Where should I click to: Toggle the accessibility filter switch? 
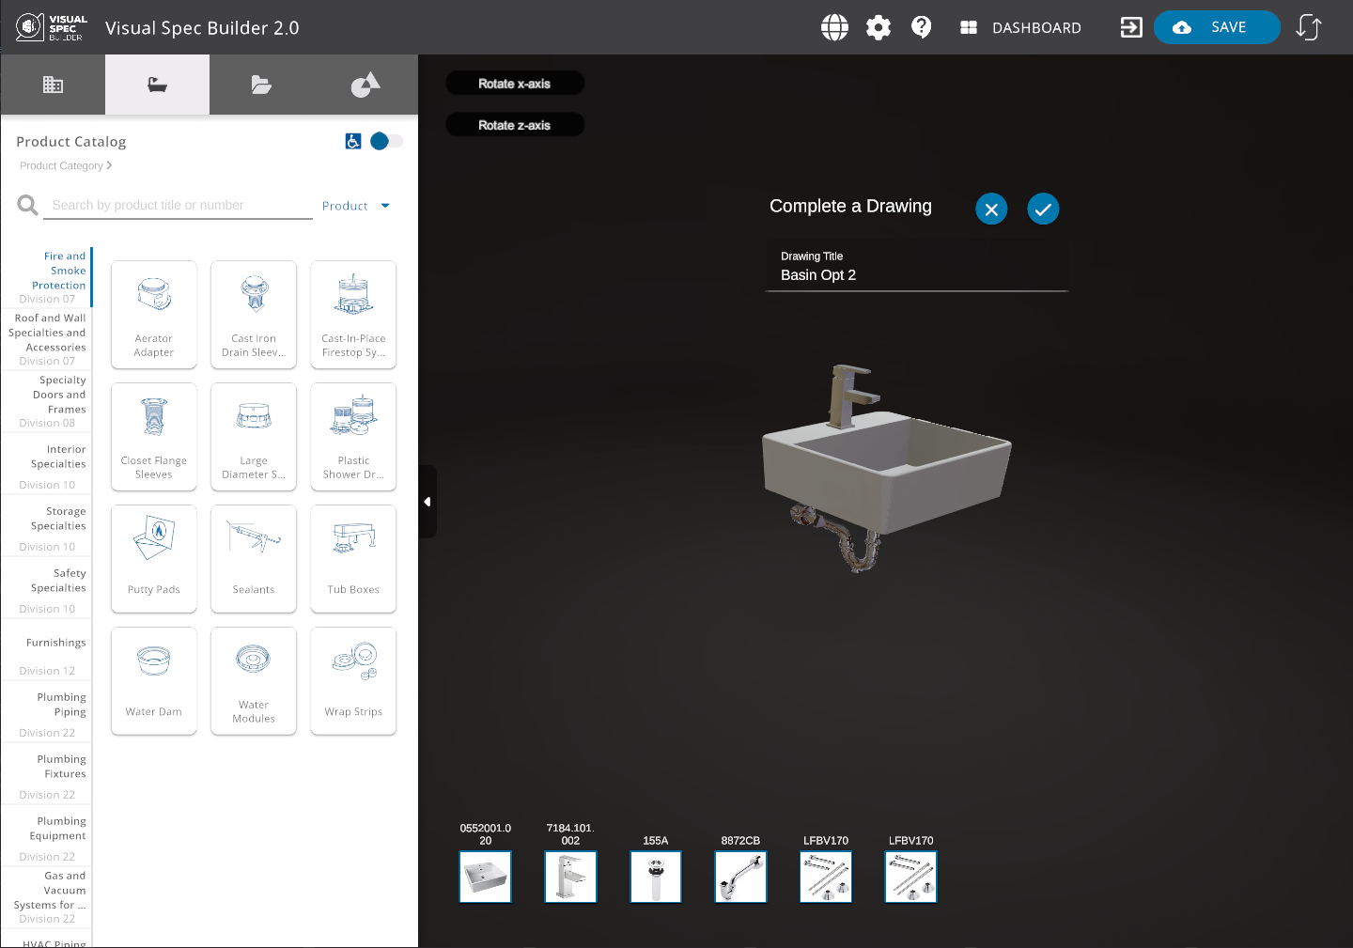386,141
